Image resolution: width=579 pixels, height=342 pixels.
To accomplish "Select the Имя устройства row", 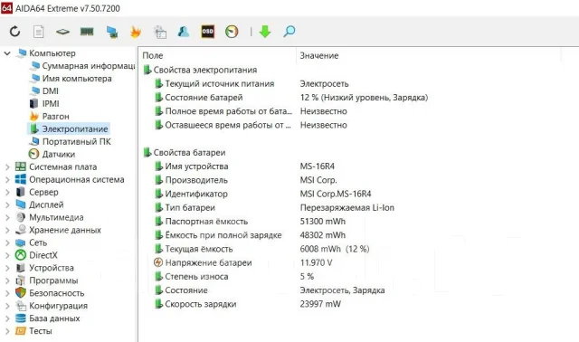I will (x=196, y=166).
